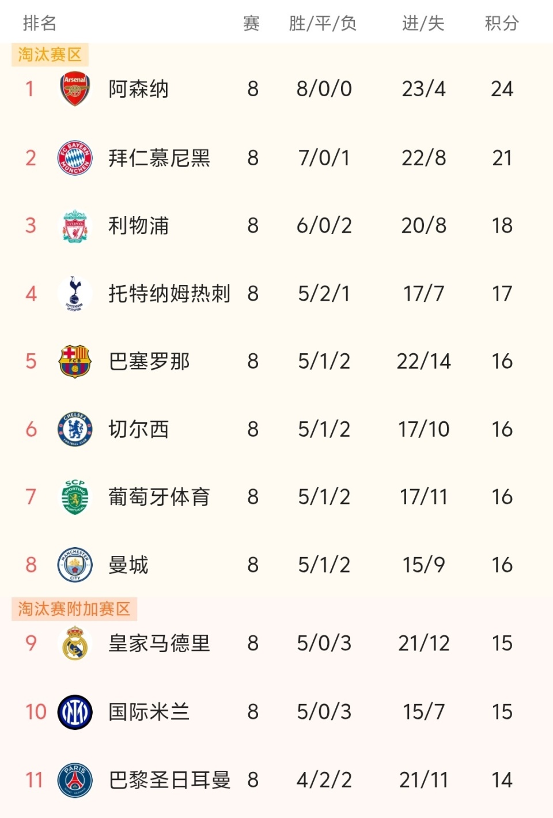This screenshot has width=553, height=818.
Task: Click the 排名 column header
Action: pos(40,23)
